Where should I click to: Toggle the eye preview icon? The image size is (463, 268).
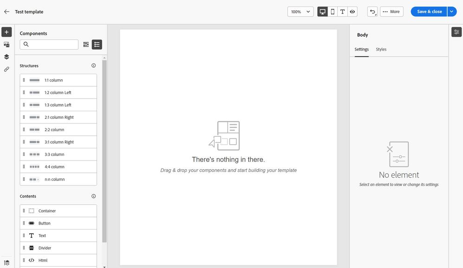(353, 12)
